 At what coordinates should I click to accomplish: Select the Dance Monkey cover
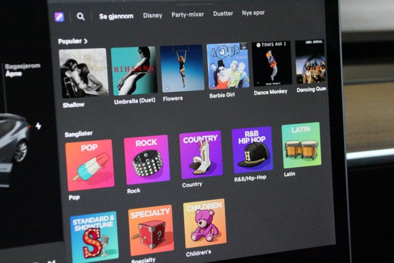pos(272,63)
